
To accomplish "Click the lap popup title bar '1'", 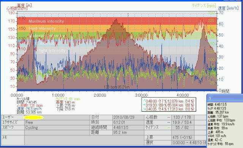I will click(x=225, y=98).
